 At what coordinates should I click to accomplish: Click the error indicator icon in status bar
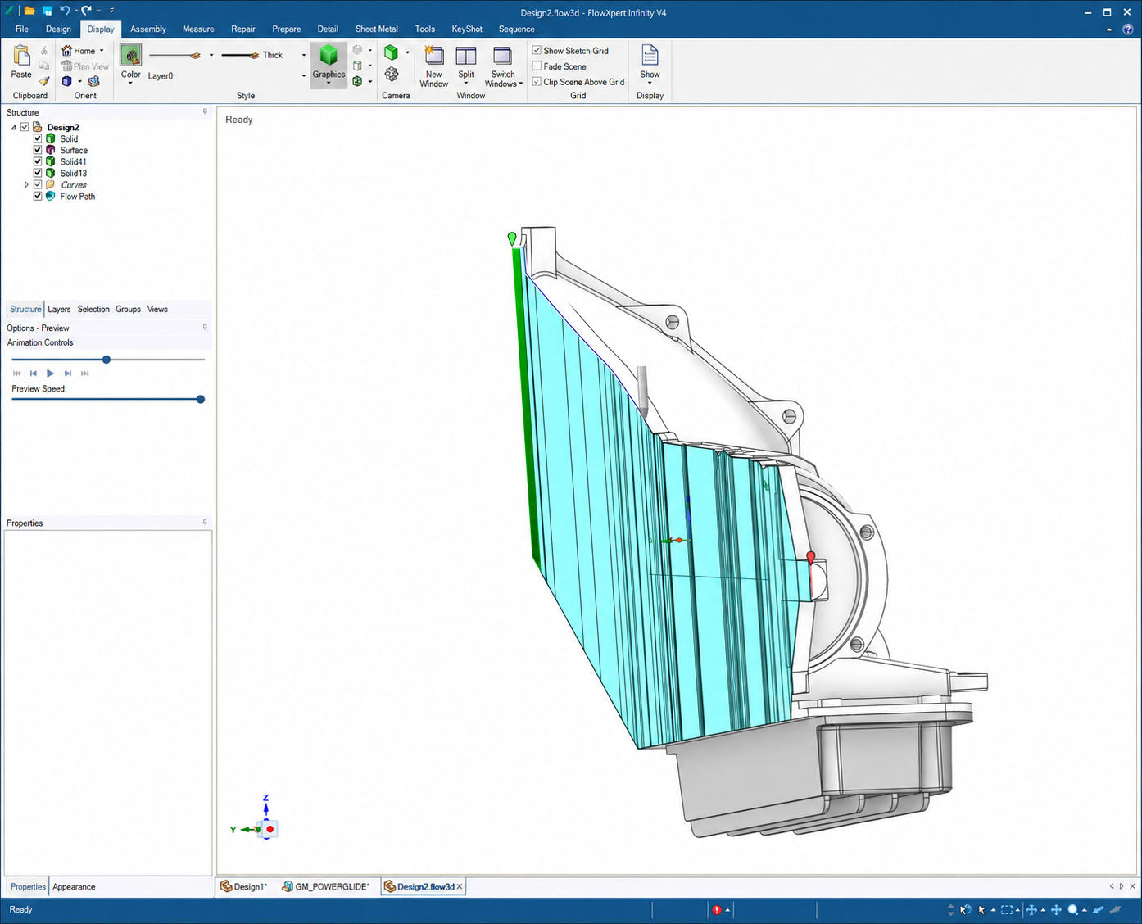[717, 910]
